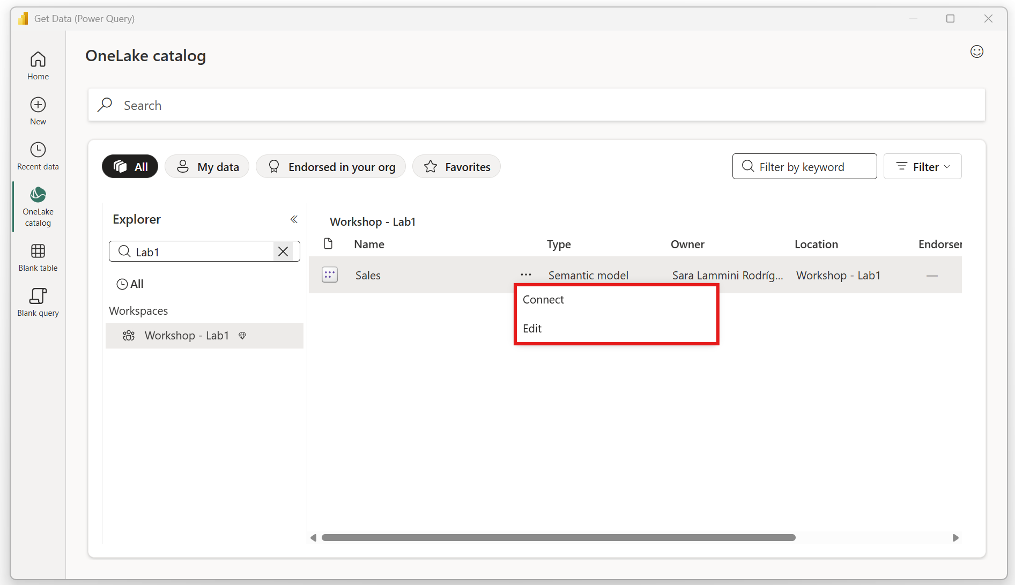Select the Workshop - Lab1 workspace
The height and width of the screenshot is (585, 1015).
pos(204,336)
